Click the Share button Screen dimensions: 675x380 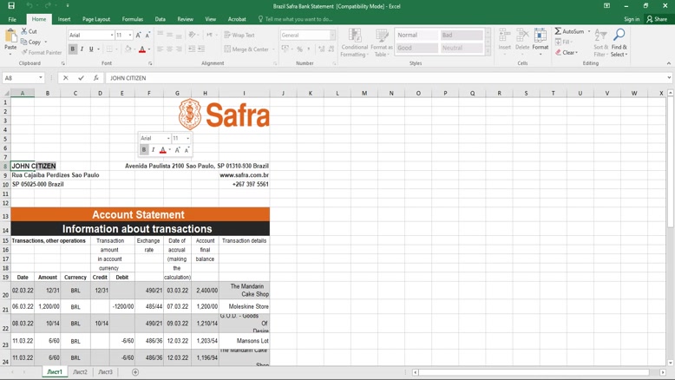pos(656,19)
